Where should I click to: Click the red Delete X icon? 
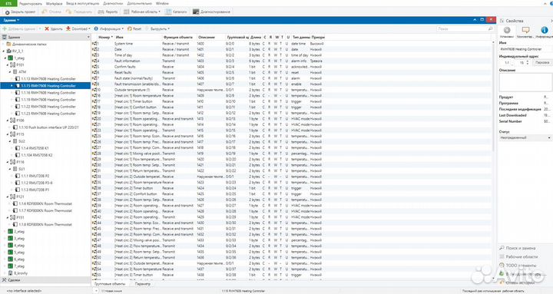(47, 29)
